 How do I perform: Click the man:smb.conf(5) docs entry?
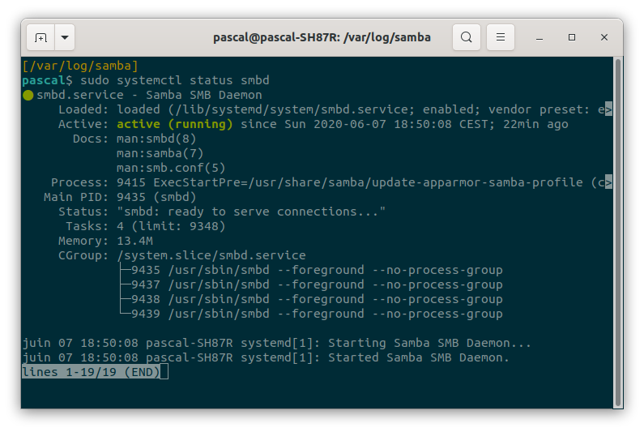(171, 168)
